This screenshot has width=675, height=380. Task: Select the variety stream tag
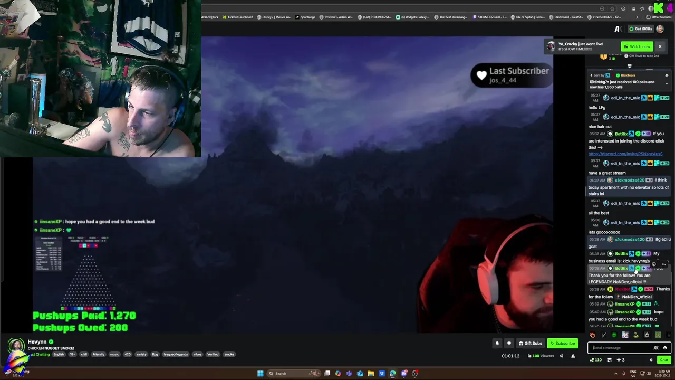click(x=141, y=354)
